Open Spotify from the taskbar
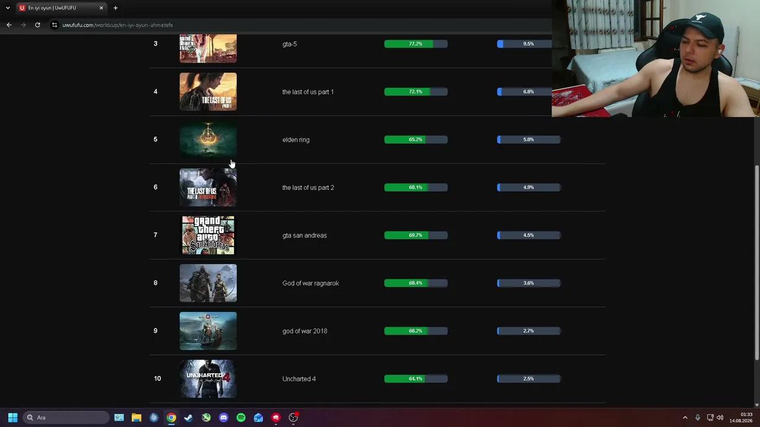This screenshot has width=760, height=427. [x=240, y=418]
